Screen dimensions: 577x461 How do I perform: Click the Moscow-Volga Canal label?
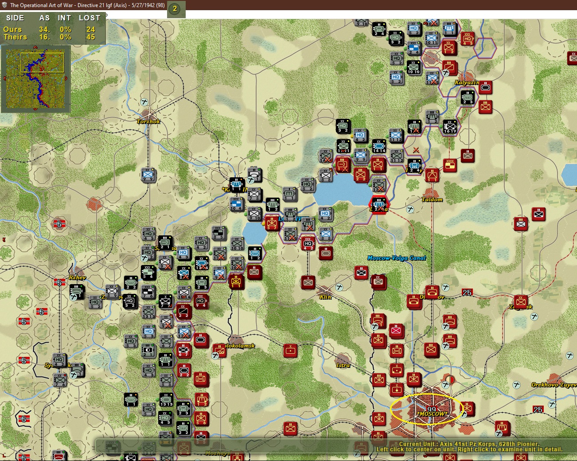(x=397, y=258)
